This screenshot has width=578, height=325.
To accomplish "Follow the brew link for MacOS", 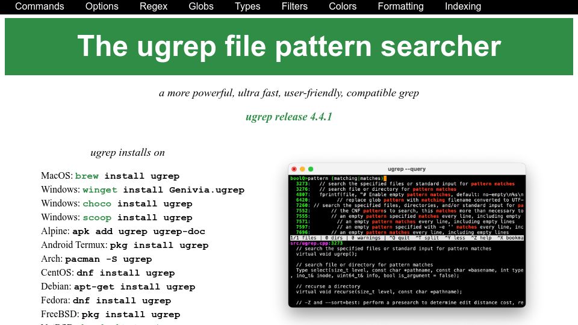I will (x=87, y=176).
